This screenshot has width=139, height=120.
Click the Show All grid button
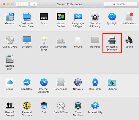[33, 4]
